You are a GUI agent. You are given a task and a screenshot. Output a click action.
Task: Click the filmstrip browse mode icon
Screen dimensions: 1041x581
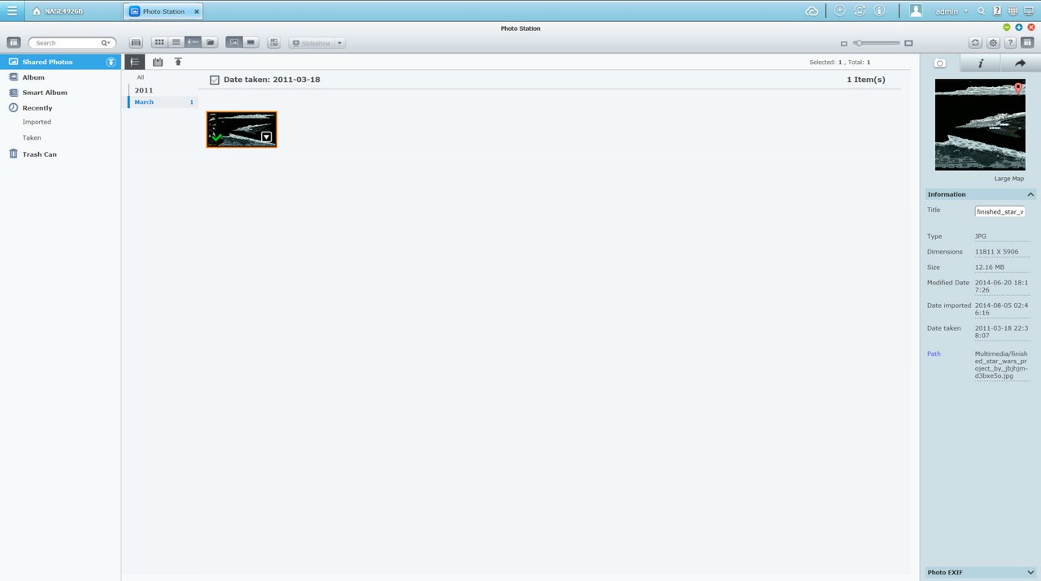136,42
